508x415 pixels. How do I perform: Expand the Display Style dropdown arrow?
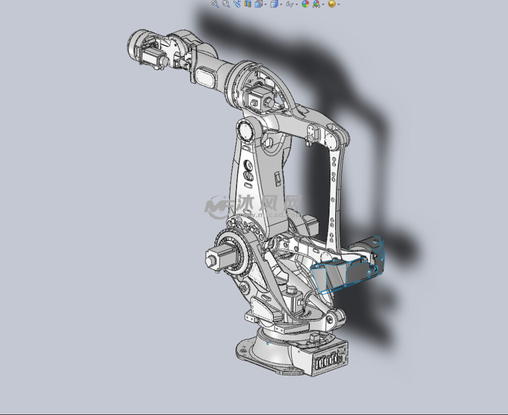pos(280,5)
